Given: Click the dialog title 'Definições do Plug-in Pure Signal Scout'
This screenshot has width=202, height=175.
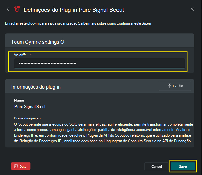Looking at the screenshot, I should point(74,10).
